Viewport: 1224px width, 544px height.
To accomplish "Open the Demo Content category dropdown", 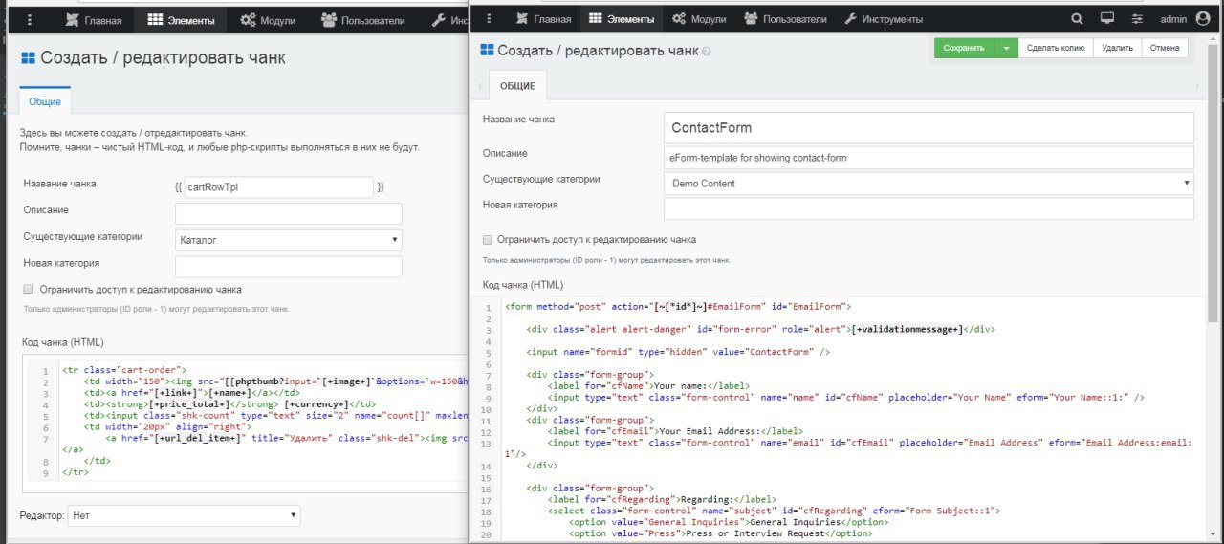I will click(928, 183).
